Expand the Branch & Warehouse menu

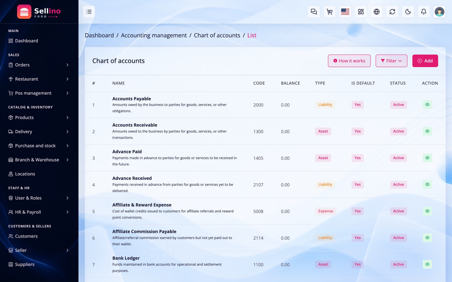pos(39,160)
